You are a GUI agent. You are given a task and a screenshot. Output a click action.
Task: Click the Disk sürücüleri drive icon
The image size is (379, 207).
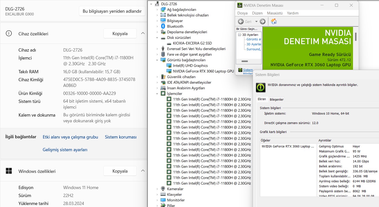click(163, 38)
